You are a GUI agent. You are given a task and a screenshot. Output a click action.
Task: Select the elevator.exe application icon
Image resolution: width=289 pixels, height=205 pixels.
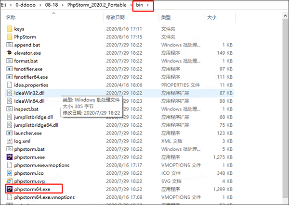tap(10, 53)
